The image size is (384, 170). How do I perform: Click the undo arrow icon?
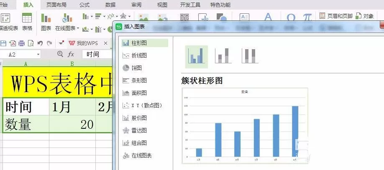coord(40,43)
